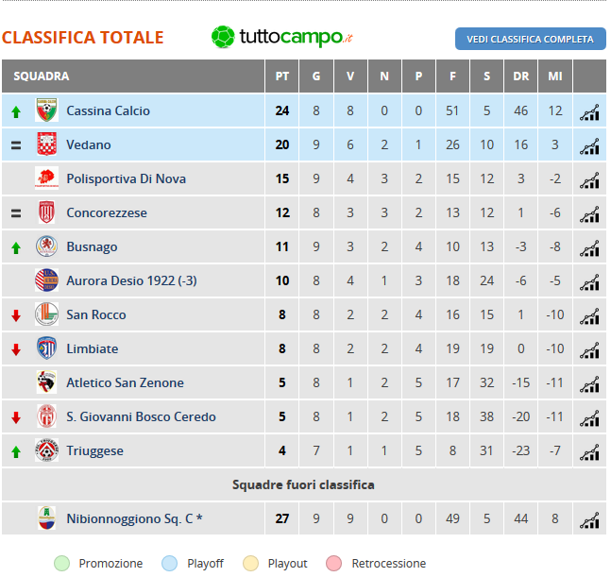This screenshot has width=611, height=577.
Task: Open the stats chart icon for Cassina Calcio
Action: coord(589,112)
